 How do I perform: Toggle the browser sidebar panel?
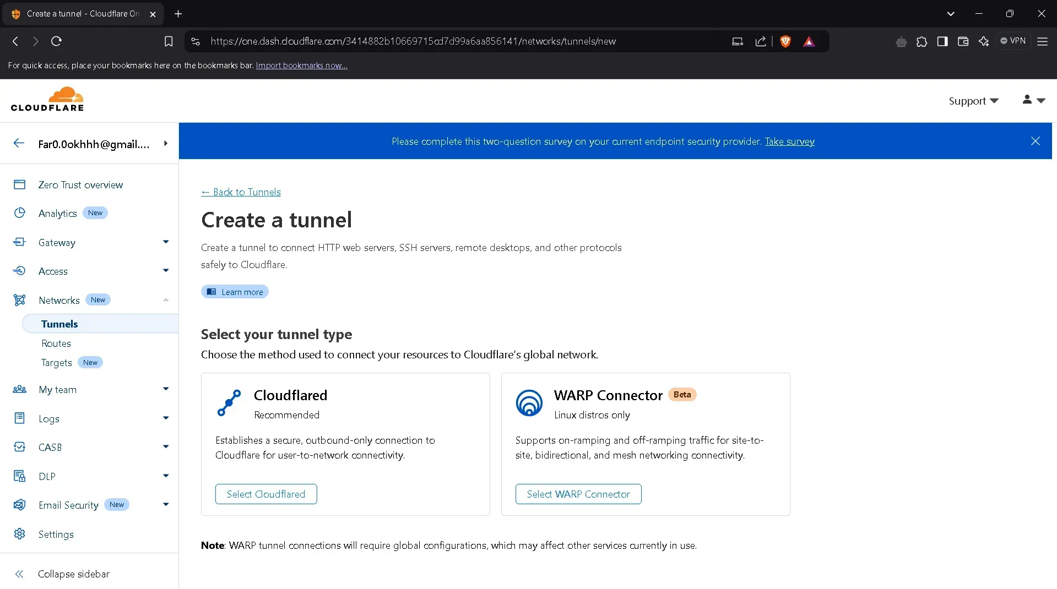click(x=942, y=41)
